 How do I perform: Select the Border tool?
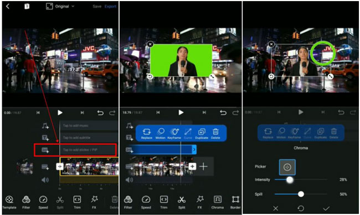[x=235, y=202]
